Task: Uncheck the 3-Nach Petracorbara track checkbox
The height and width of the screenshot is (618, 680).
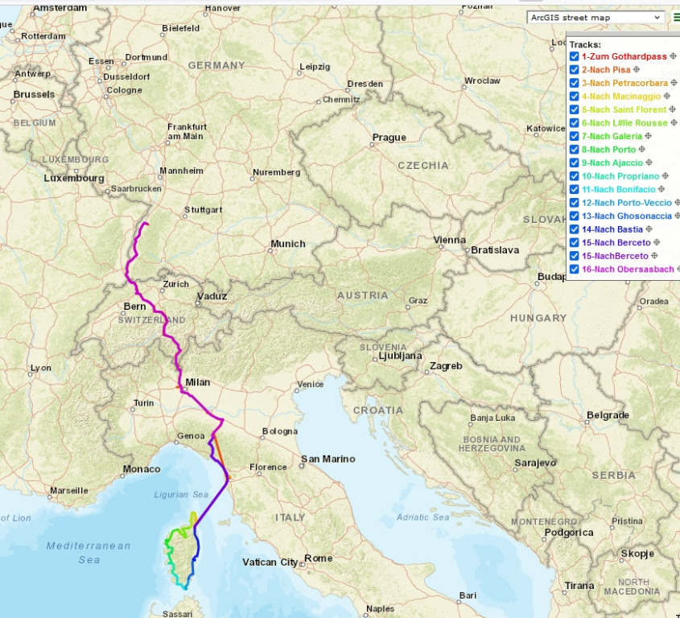Action: pyautogui.click(x=574, y=84)
